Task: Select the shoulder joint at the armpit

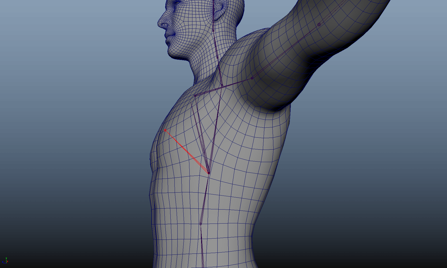Action: [x=252, y=78]
